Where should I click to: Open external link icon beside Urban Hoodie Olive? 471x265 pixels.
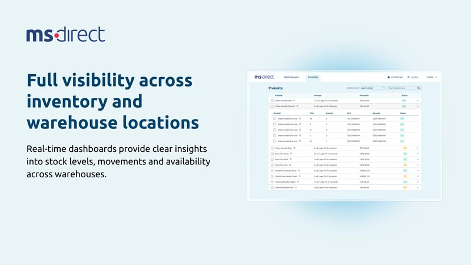pos(294,148)
